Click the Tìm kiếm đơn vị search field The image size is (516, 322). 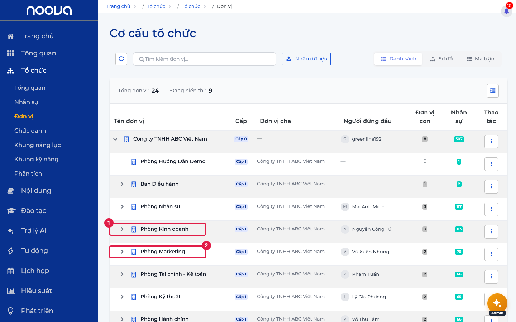[205, 59]
